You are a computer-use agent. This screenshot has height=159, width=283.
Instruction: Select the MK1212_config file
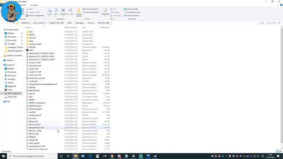[34, 131]
